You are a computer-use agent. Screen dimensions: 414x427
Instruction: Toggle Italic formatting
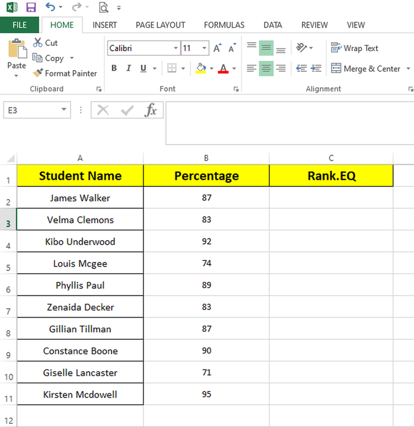point(129,68)
